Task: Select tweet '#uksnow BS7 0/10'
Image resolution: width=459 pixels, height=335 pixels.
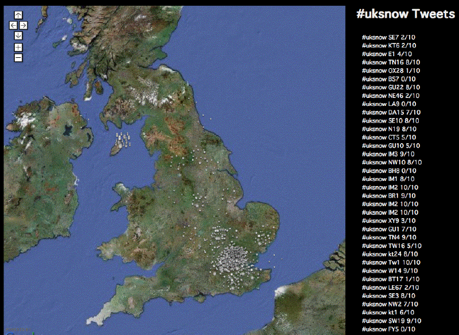Action: click(389, 79)
